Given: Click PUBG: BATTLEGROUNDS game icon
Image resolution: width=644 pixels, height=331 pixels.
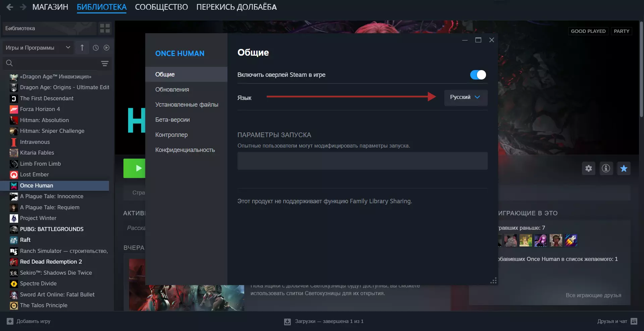Looking at the screenshot, I should [x=14, y=229].
